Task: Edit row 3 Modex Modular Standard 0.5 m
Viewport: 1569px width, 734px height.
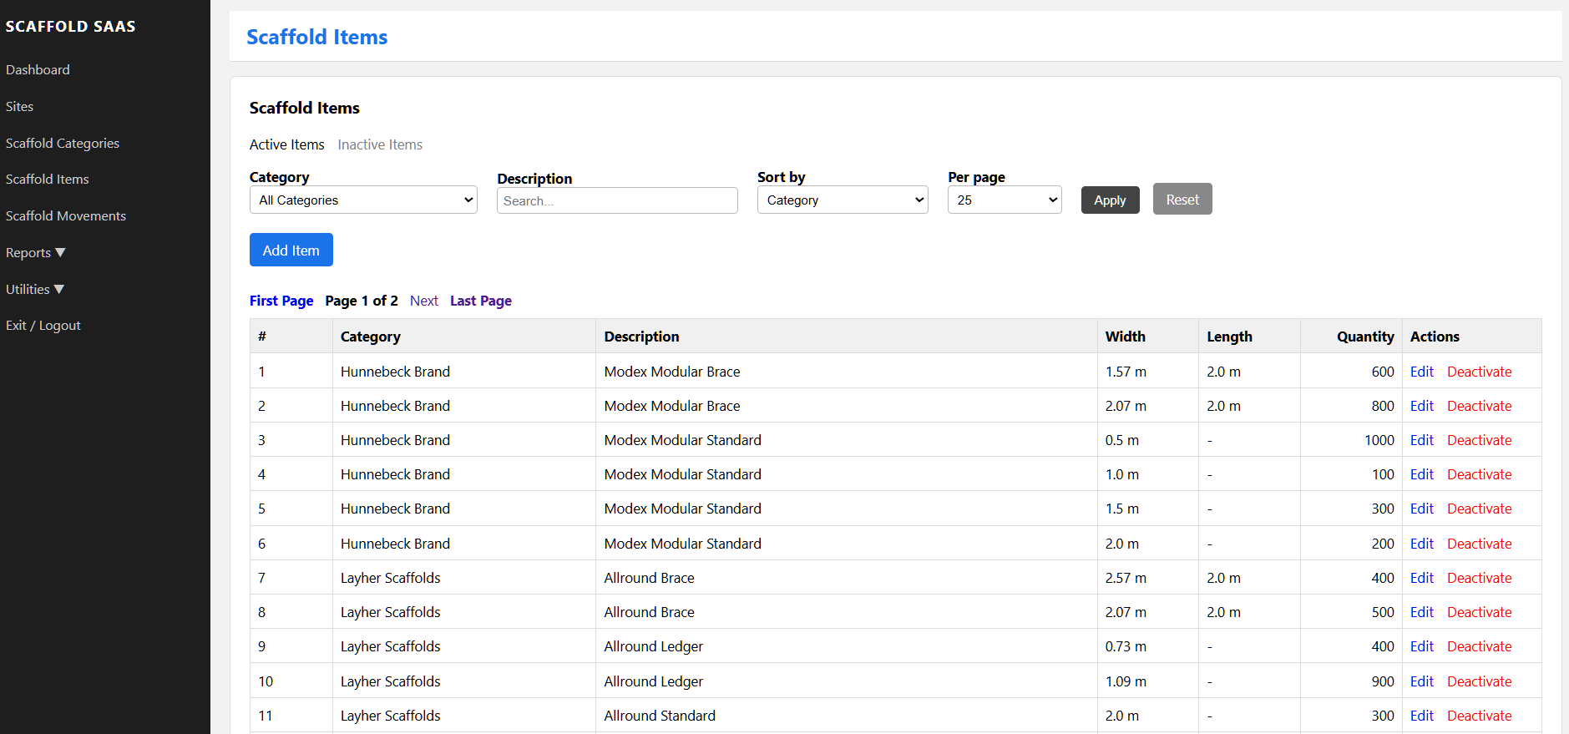Action: click(1421, 441)
